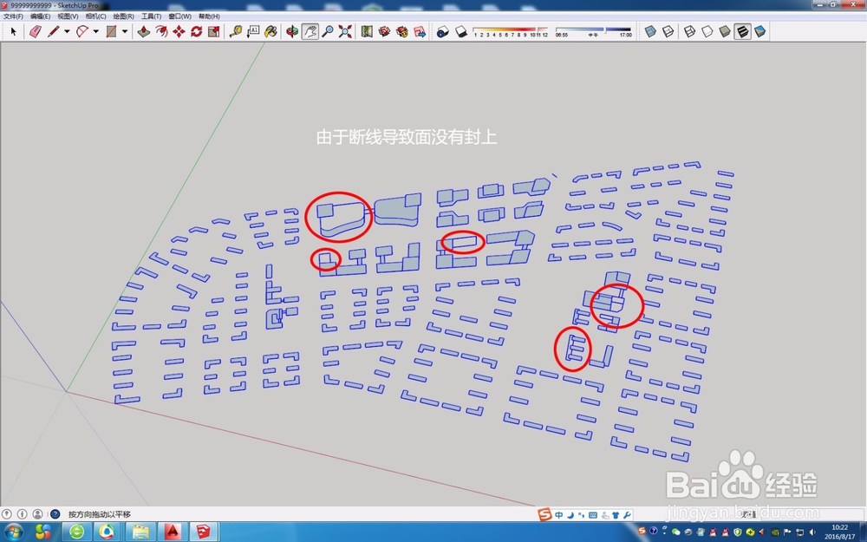This screenshot has width=867, height=542.
Task: Expand the Arc tool dropdown
Action: point(95,31)
